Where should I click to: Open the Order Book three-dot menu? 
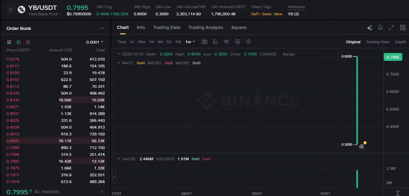(102, 29)
